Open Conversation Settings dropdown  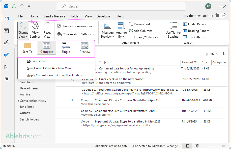point(76,34)
